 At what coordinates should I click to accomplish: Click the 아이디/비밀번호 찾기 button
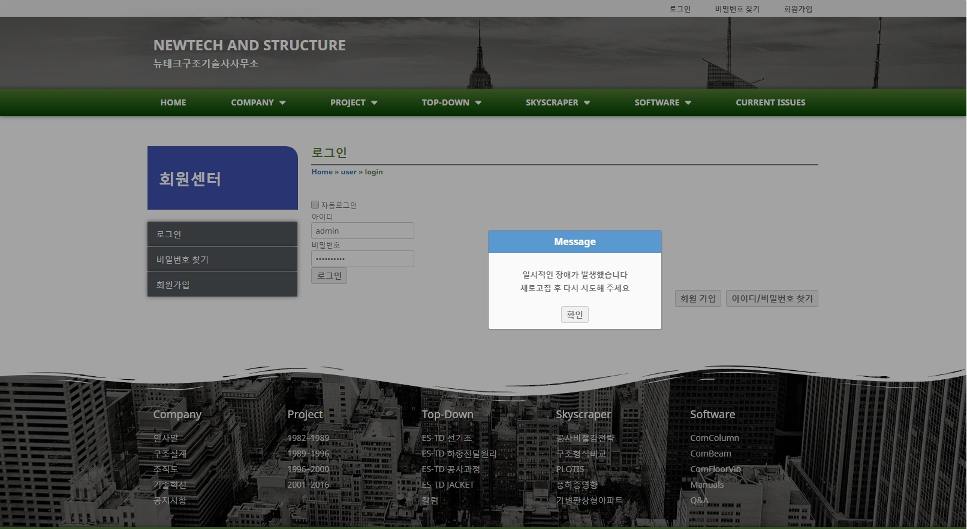point(772,298)
